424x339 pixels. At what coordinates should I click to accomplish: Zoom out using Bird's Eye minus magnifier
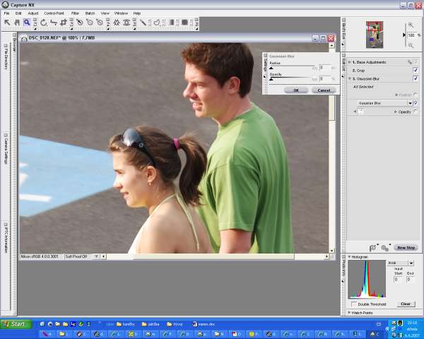tap(411, 44)
